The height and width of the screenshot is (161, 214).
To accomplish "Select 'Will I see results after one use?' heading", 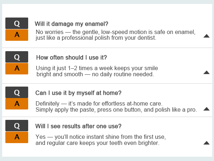I will click(78, 126).
